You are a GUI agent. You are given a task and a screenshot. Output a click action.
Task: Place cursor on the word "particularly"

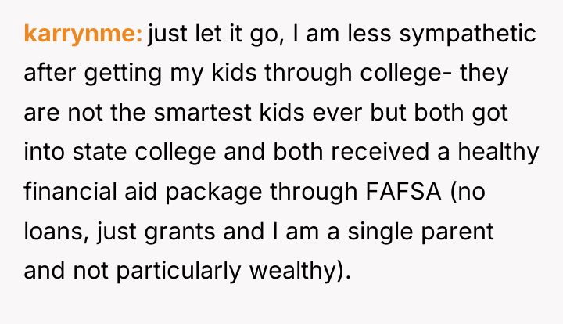tap(178, 272)
